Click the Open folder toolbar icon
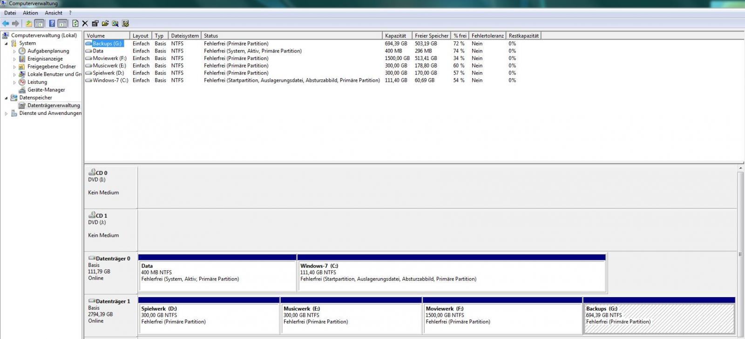Viewport: 745px width, 339px height. point(105,23)
